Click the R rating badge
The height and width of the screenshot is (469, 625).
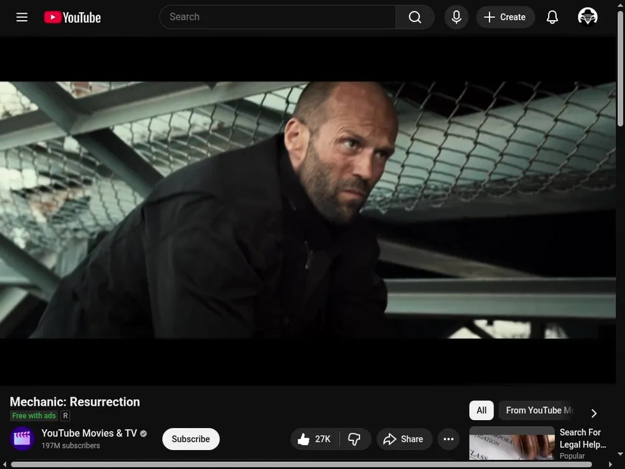point(65,416)
